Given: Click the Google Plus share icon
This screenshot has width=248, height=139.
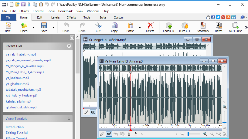Looking at the screenshot, I should click(x=223, y=17).
